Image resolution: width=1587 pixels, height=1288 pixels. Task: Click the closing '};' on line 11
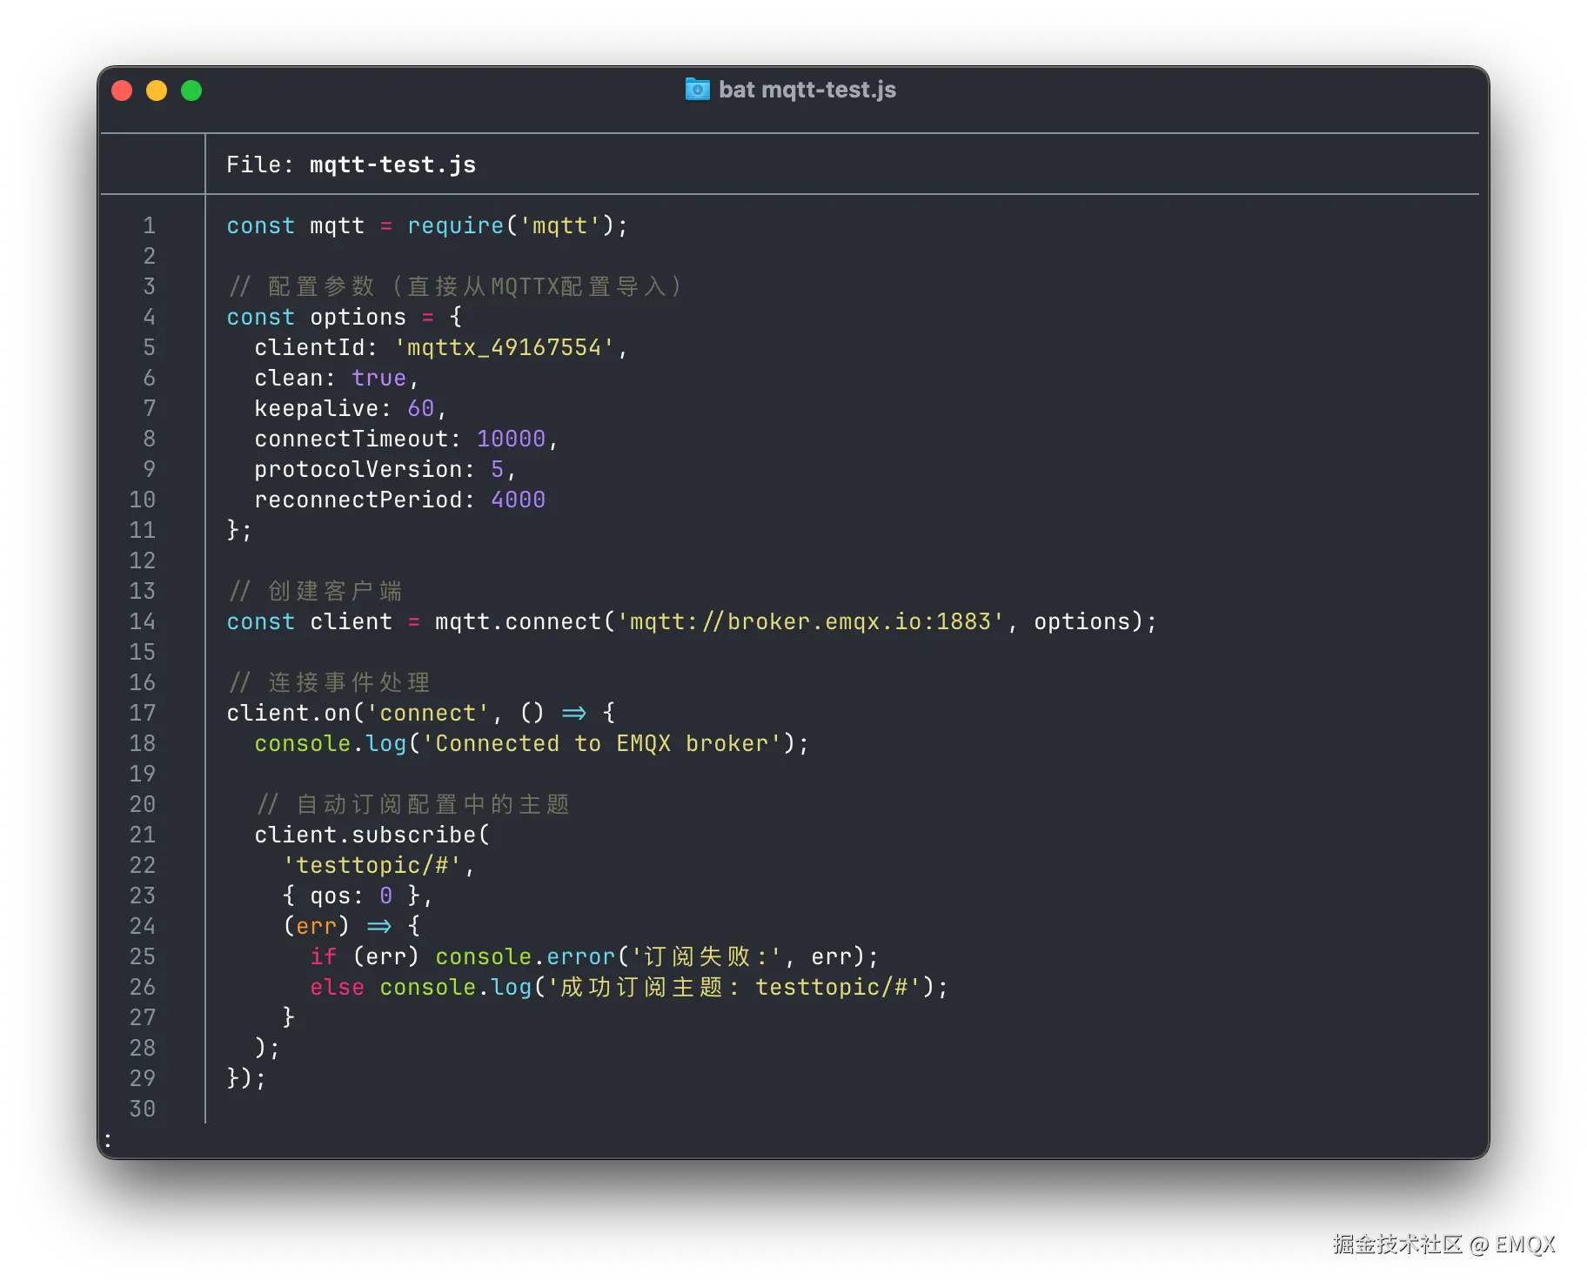point(238,530)
